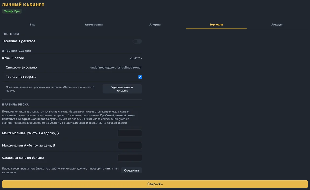
Task: Uncheck the Трейды на графике checkbox
Action: (140, 77)
